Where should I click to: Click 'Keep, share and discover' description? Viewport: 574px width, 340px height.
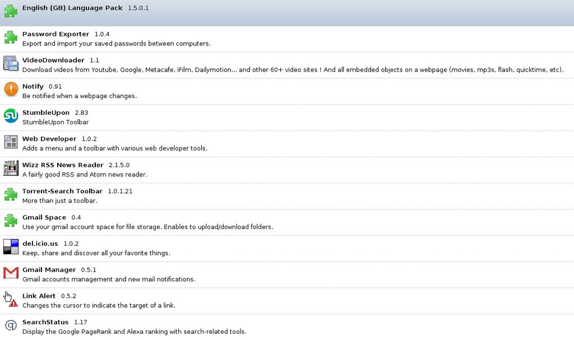pos(96,253)
